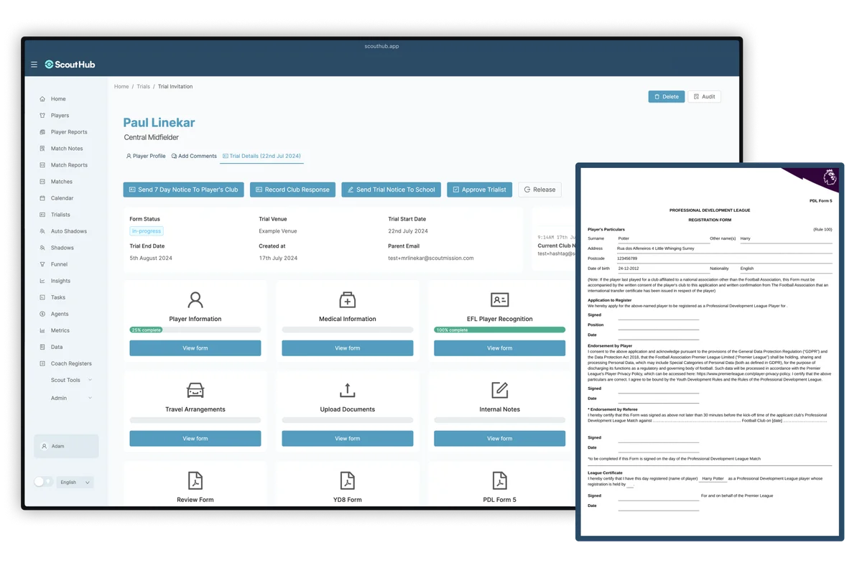Click Send Trial Notice To School
The image size is (862, 563).
coord(391,190)
